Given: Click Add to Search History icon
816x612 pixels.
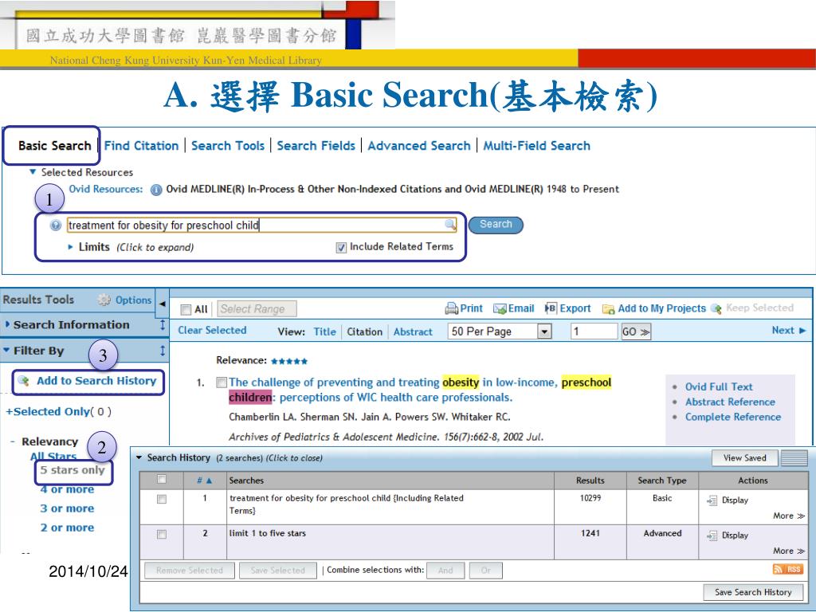Looking at the screenshot, I should click(23, 380).
